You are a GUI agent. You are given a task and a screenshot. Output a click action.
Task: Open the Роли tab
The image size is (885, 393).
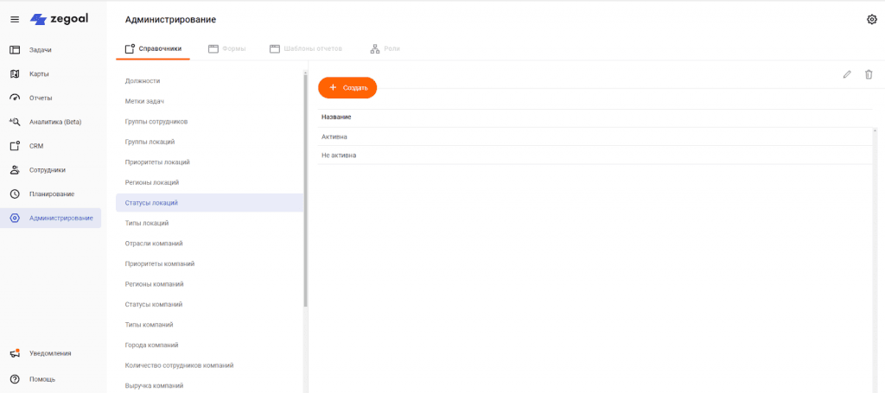click(385, 49)
